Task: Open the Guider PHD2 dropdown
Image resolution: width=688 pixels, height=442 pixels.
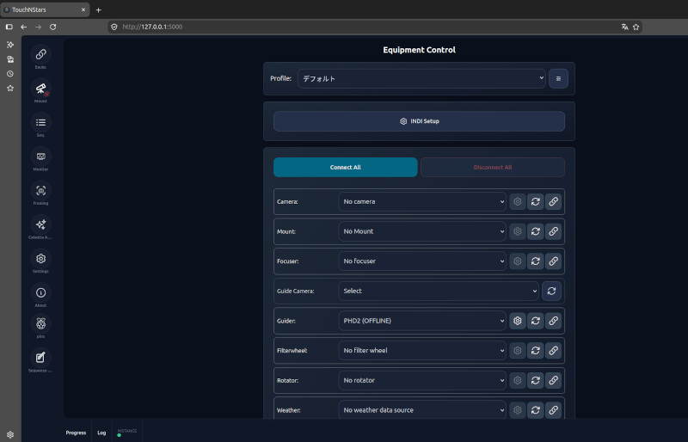Action: [422, 321]
